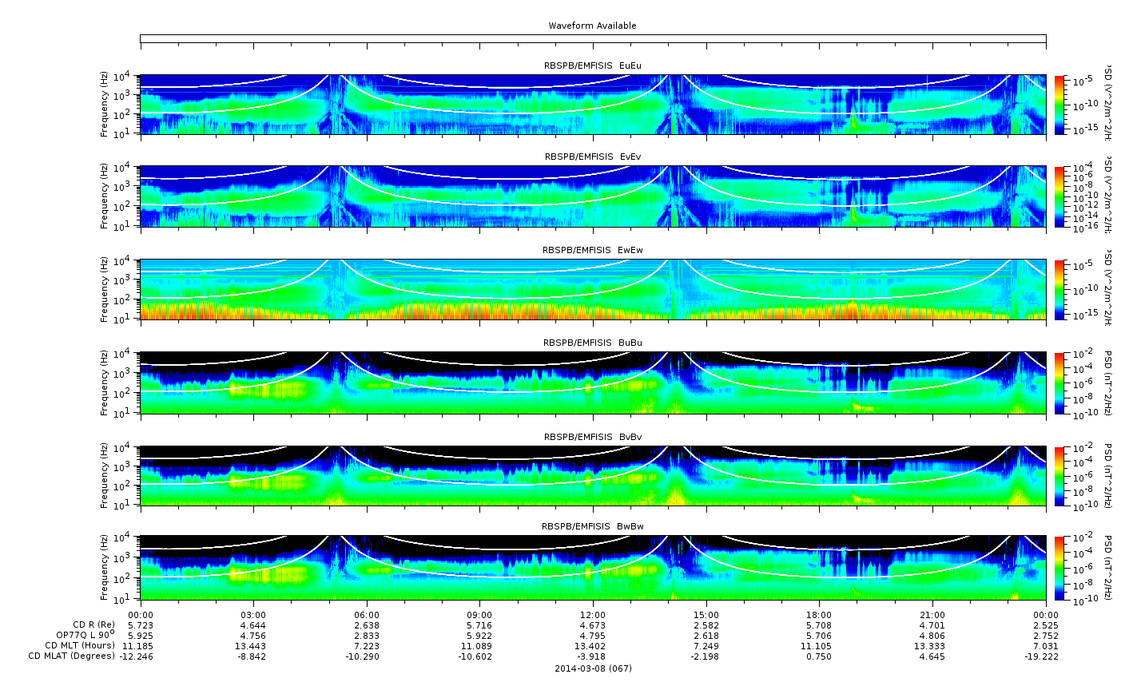Click the RBSPB/EMFISIS BuBu panel title
The height and width of the screenshot is (686, 1125).
(x=593, y=343)
